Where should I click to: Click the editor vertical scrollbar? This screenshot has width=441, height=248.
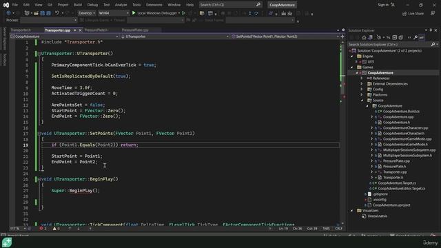(x=342, y=132)
